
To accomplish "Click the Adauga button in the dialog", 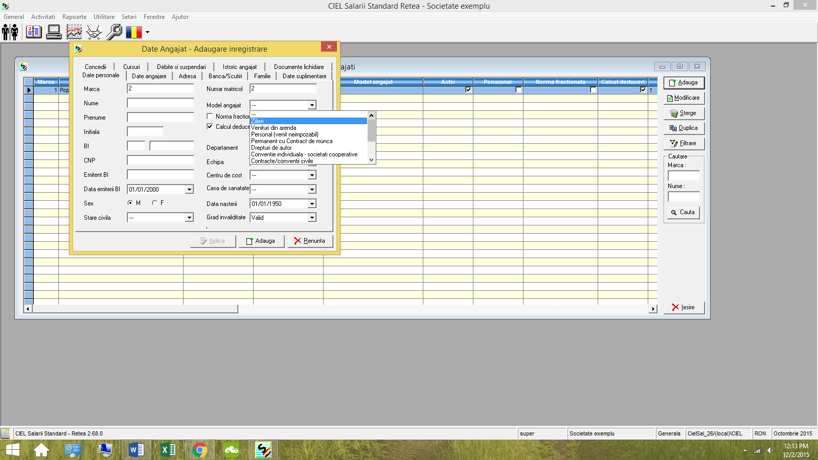I will (x=261, y=241).
